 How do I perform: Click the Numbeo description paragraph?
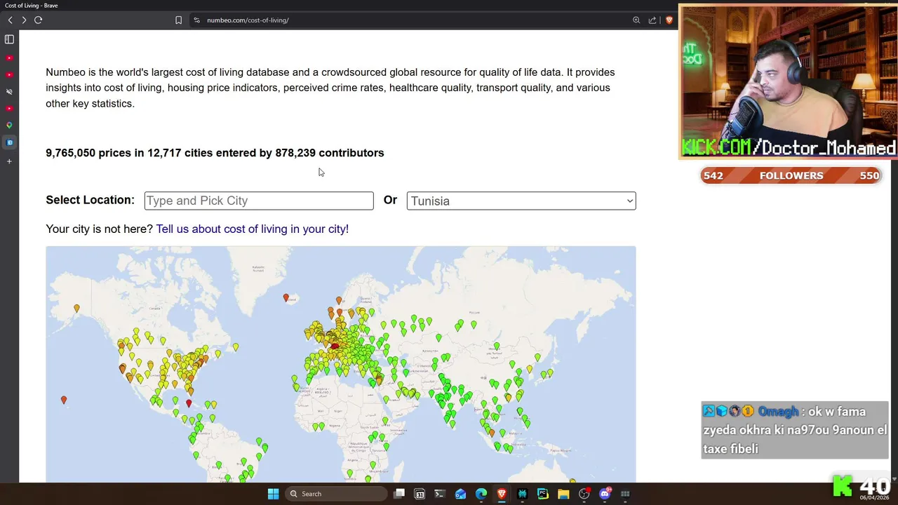(330, 88)
